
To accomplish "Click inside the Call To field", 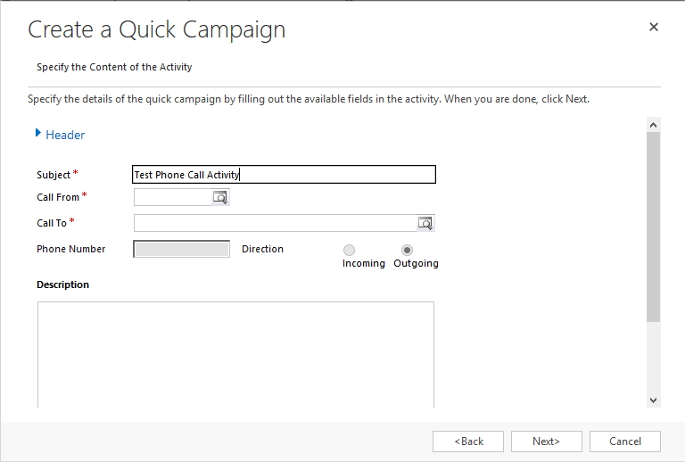I will (x=276, y=223).
